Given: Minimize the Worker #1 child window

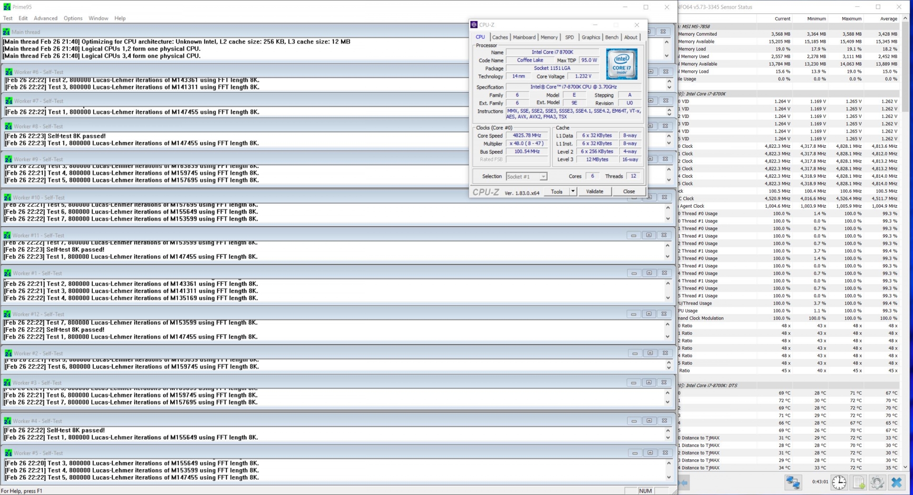Looking at the screenshot, I should (x=634, y=273).
